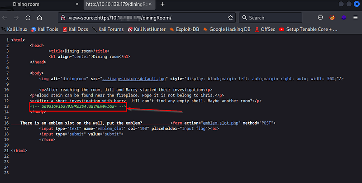Focus the view-source URL address bar
The height and width of the screenshot is (183, 362).
(147, 18)
